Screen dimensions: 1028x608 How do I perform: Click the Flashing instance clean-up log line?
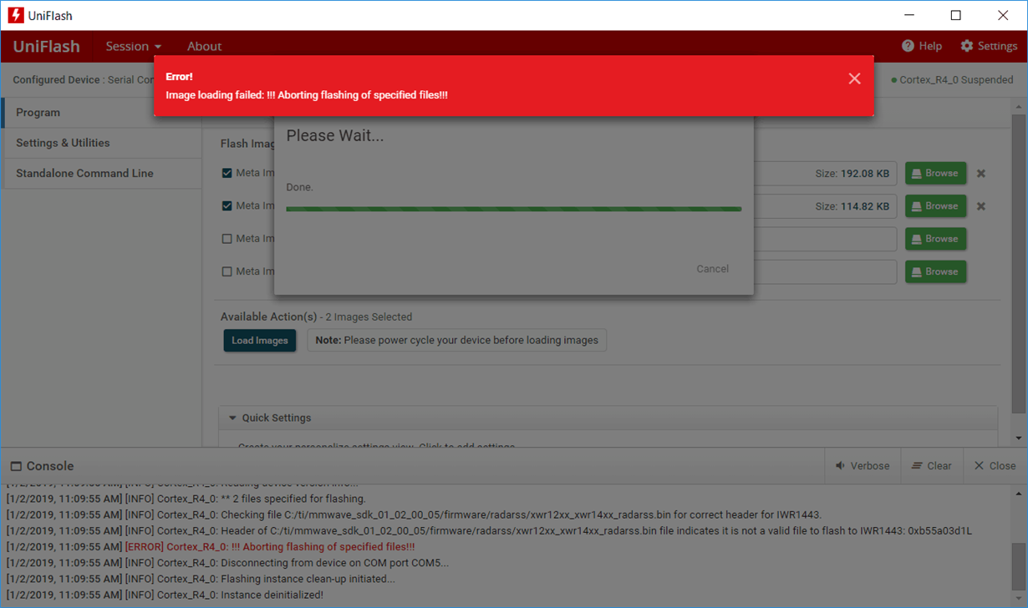coord(201,579)
